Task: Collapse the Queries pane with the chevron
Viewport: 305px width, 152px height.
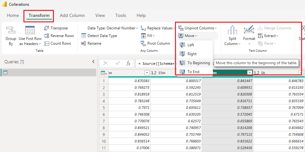Action: pyautogui.click(x=93, y=62)
